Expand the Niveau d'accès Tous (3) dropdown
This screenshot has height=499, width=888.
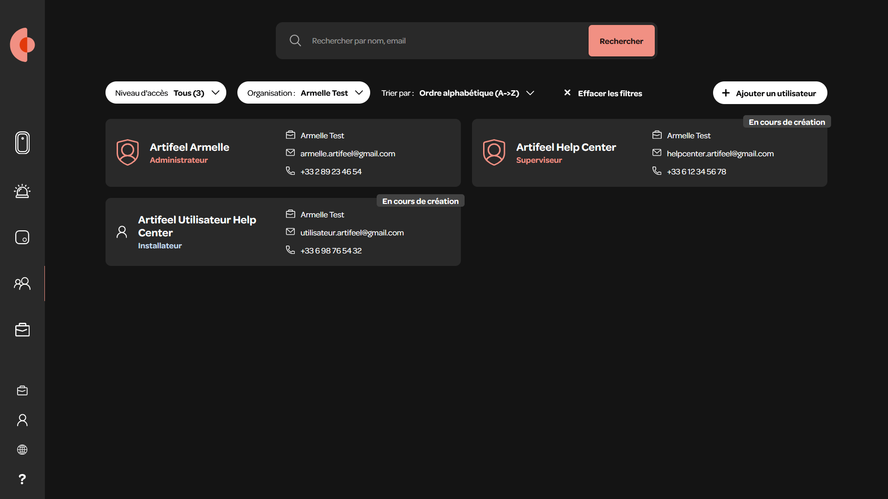click(166, 93)
